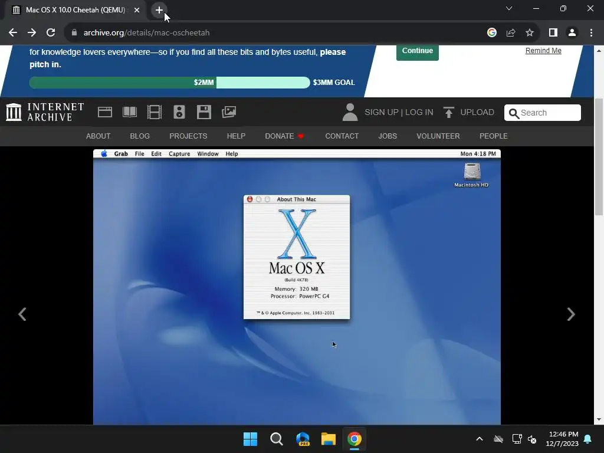Open the Chrome profile icon
This screenshot has width=604, height=453.
click(572, 33)
